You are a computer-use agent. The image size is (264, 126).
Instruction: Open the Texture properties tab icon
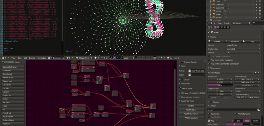(x=228, y=28)
